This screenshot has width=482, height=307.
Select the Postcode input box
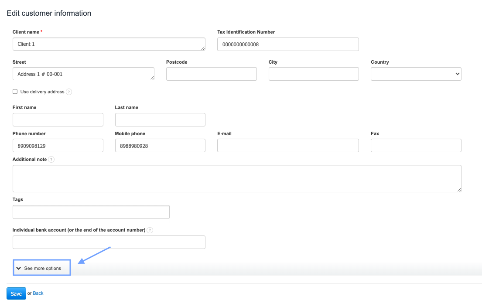pos(211,74)
